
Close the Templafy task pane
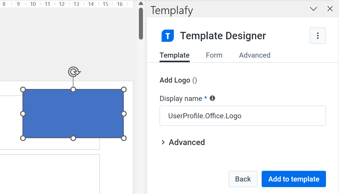pos(330,9)
